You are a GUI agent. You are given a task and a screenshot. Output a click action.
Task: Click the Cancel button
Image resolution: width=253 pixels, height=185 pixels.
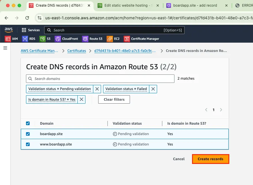click(178, 159)
